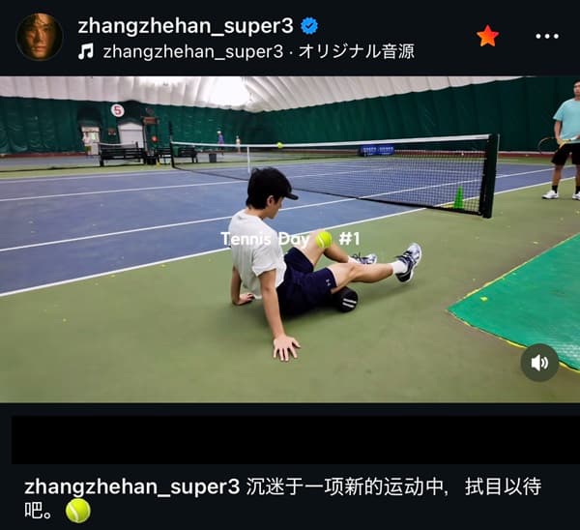Tap the tennis ball emoji ending the caption
The image size is (580, 530).
[x=78, y=511]
